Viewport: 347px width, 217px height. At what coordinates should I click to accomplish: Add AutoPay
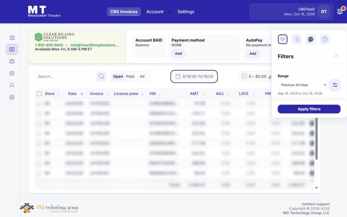point(253,53)
